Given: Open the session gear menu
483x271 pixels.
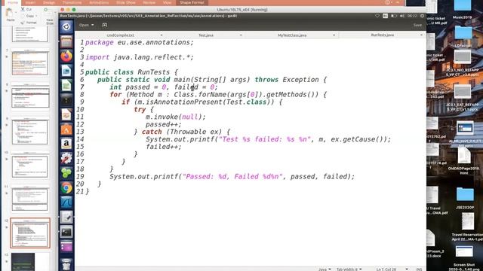Looking at the screenshot, I should (422, 16).
